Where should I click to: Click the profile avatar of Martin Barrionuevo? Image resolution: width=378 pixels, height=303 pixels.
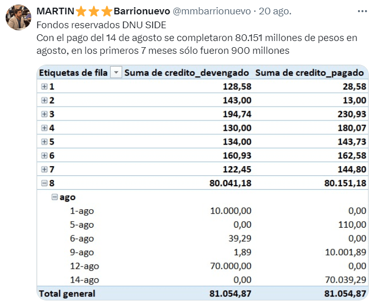[18, 18]
